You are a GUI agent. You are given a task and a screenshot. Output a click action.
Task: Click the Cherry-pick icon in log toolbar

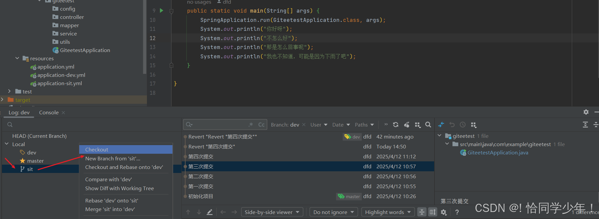[407, 125]
